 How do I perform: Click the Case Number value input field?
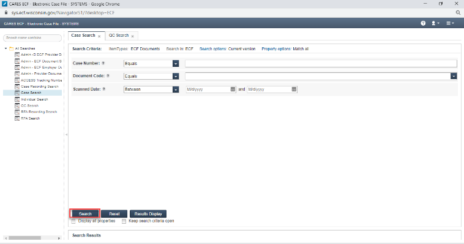(321, 63)
